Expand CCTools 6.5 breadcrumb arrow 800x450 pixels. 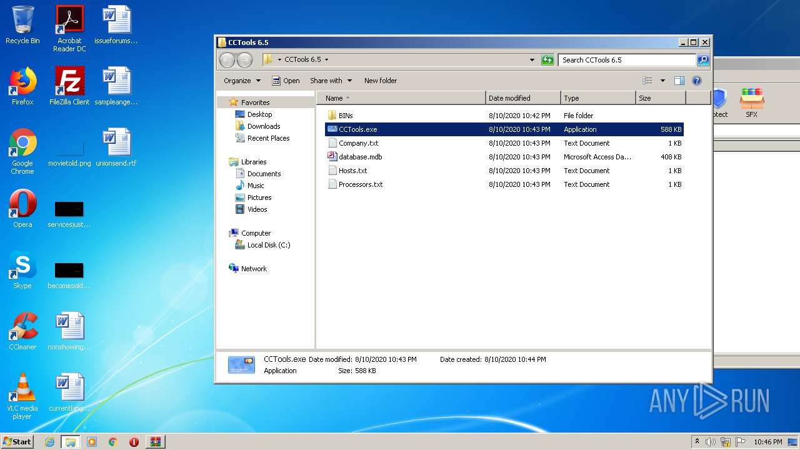(326, 60)
